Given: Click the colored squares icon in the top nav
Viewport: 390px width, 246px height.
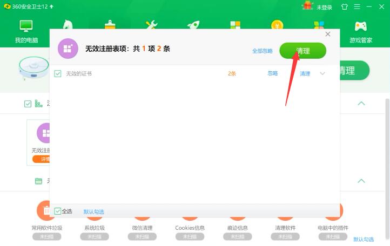Looking at the screenshot, I should (236, 25).
